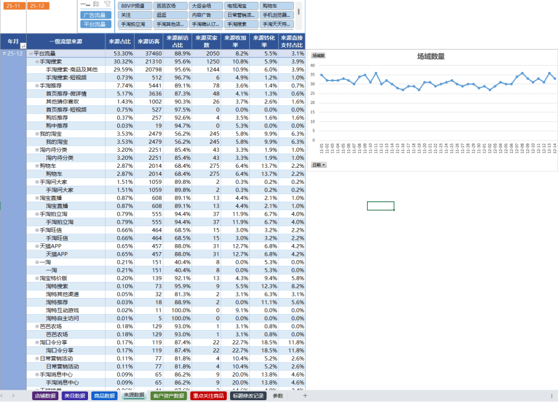Image resolution: width=558 pixels, height=402 pixels.
Task: Click the add new sheet plus icon
Action: [x=304, y=396]
